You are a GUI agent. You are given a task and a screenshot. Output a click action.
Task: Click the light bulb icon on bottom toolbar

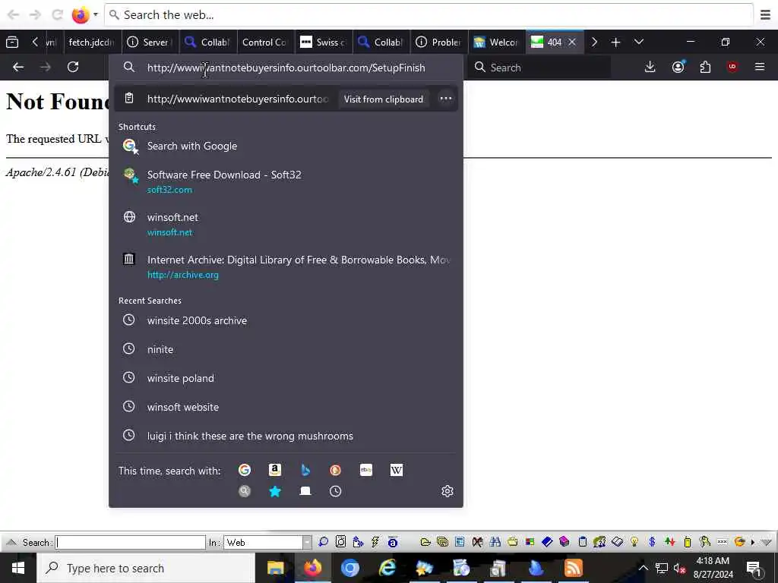(634, 542)
